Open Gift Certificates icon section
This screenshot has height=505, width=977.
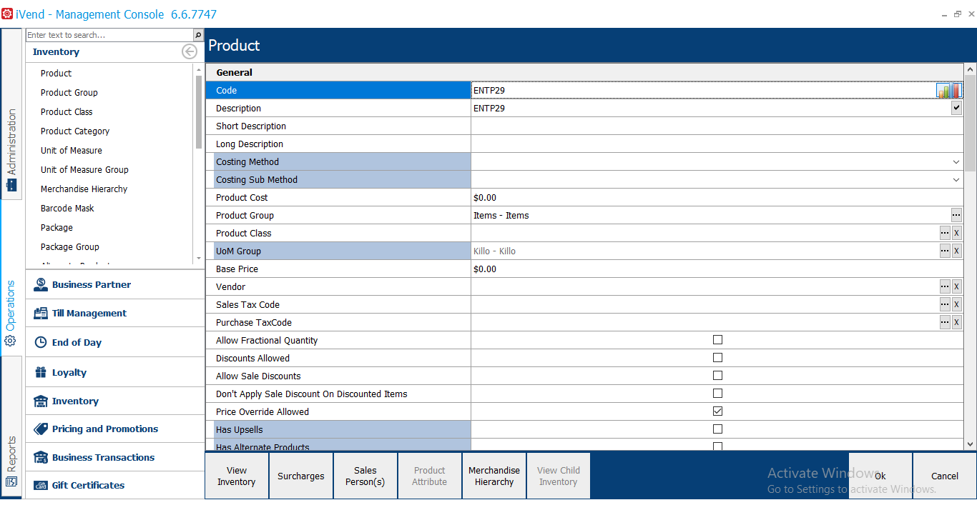(x=41, y=485)
